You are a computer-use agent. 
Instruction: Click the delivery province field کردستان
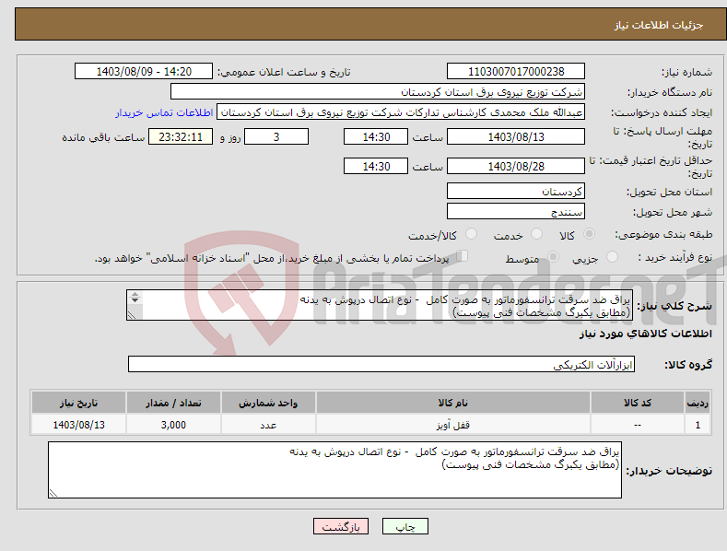516,191
